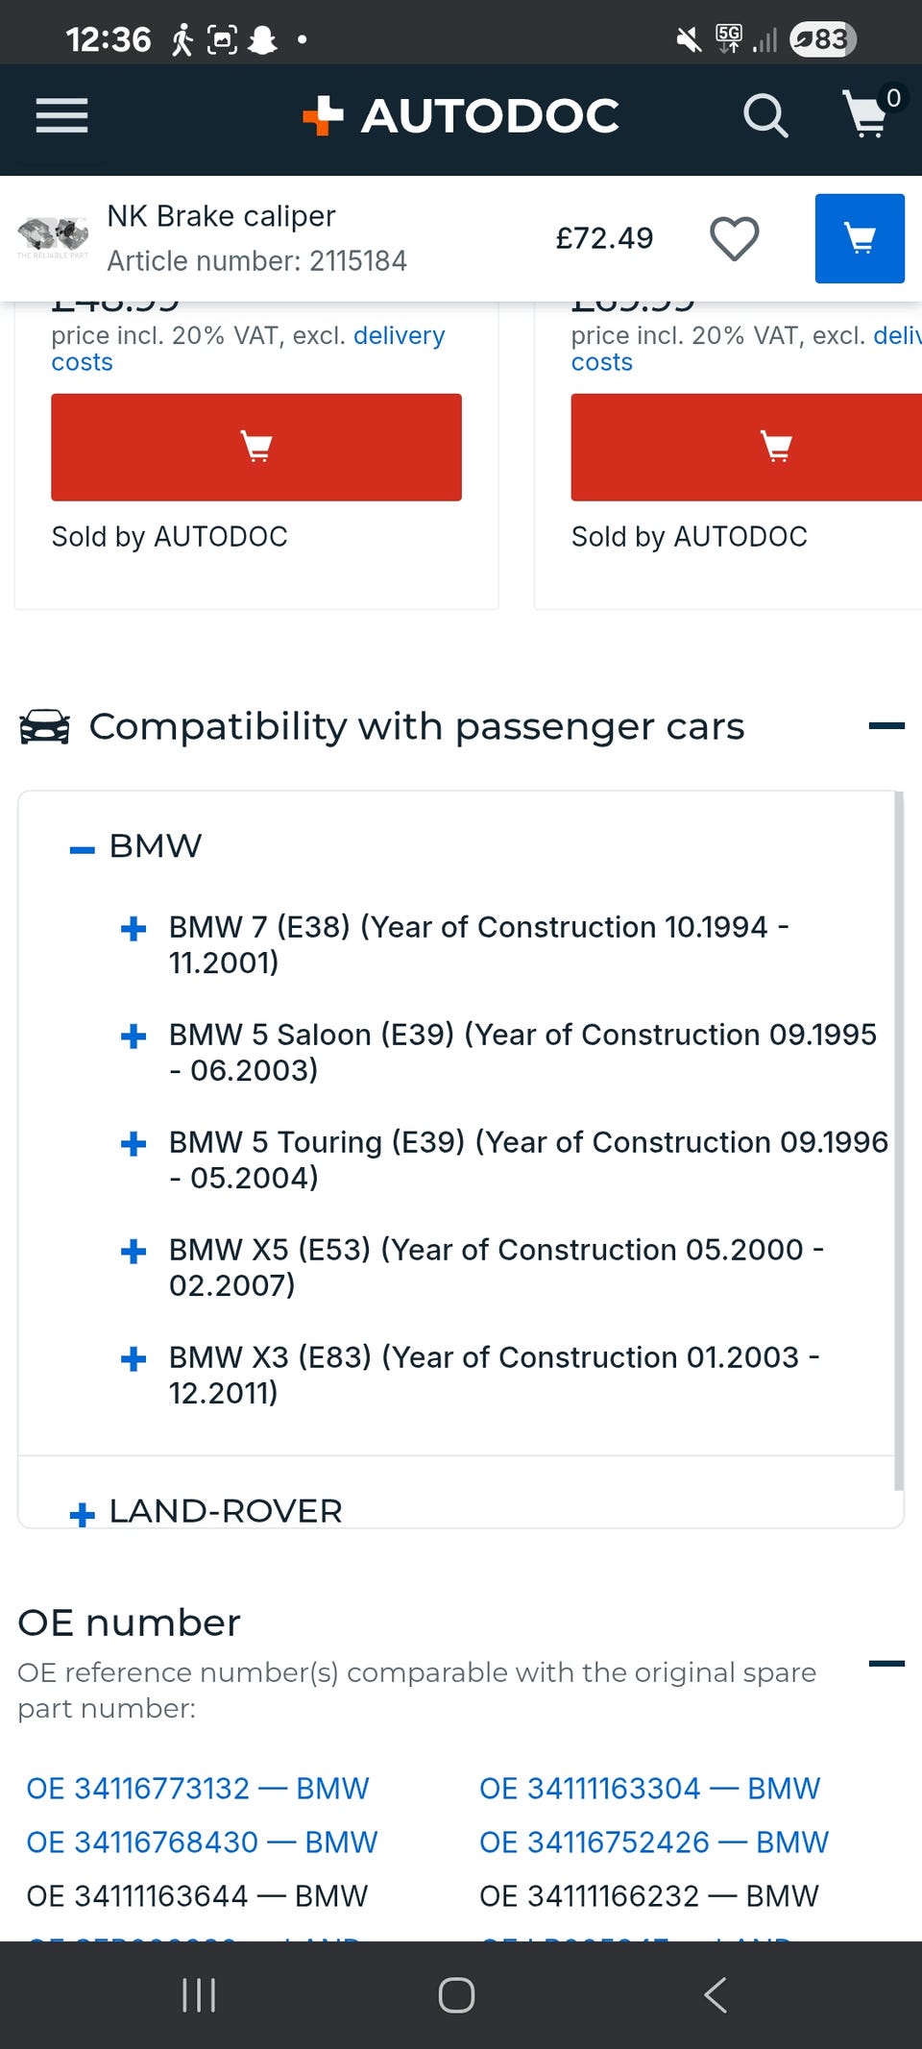The width and height of the screenshot is (922, 2049).
Task: Expand BMW 7 (E38) models
Action: tap(133, 929)
